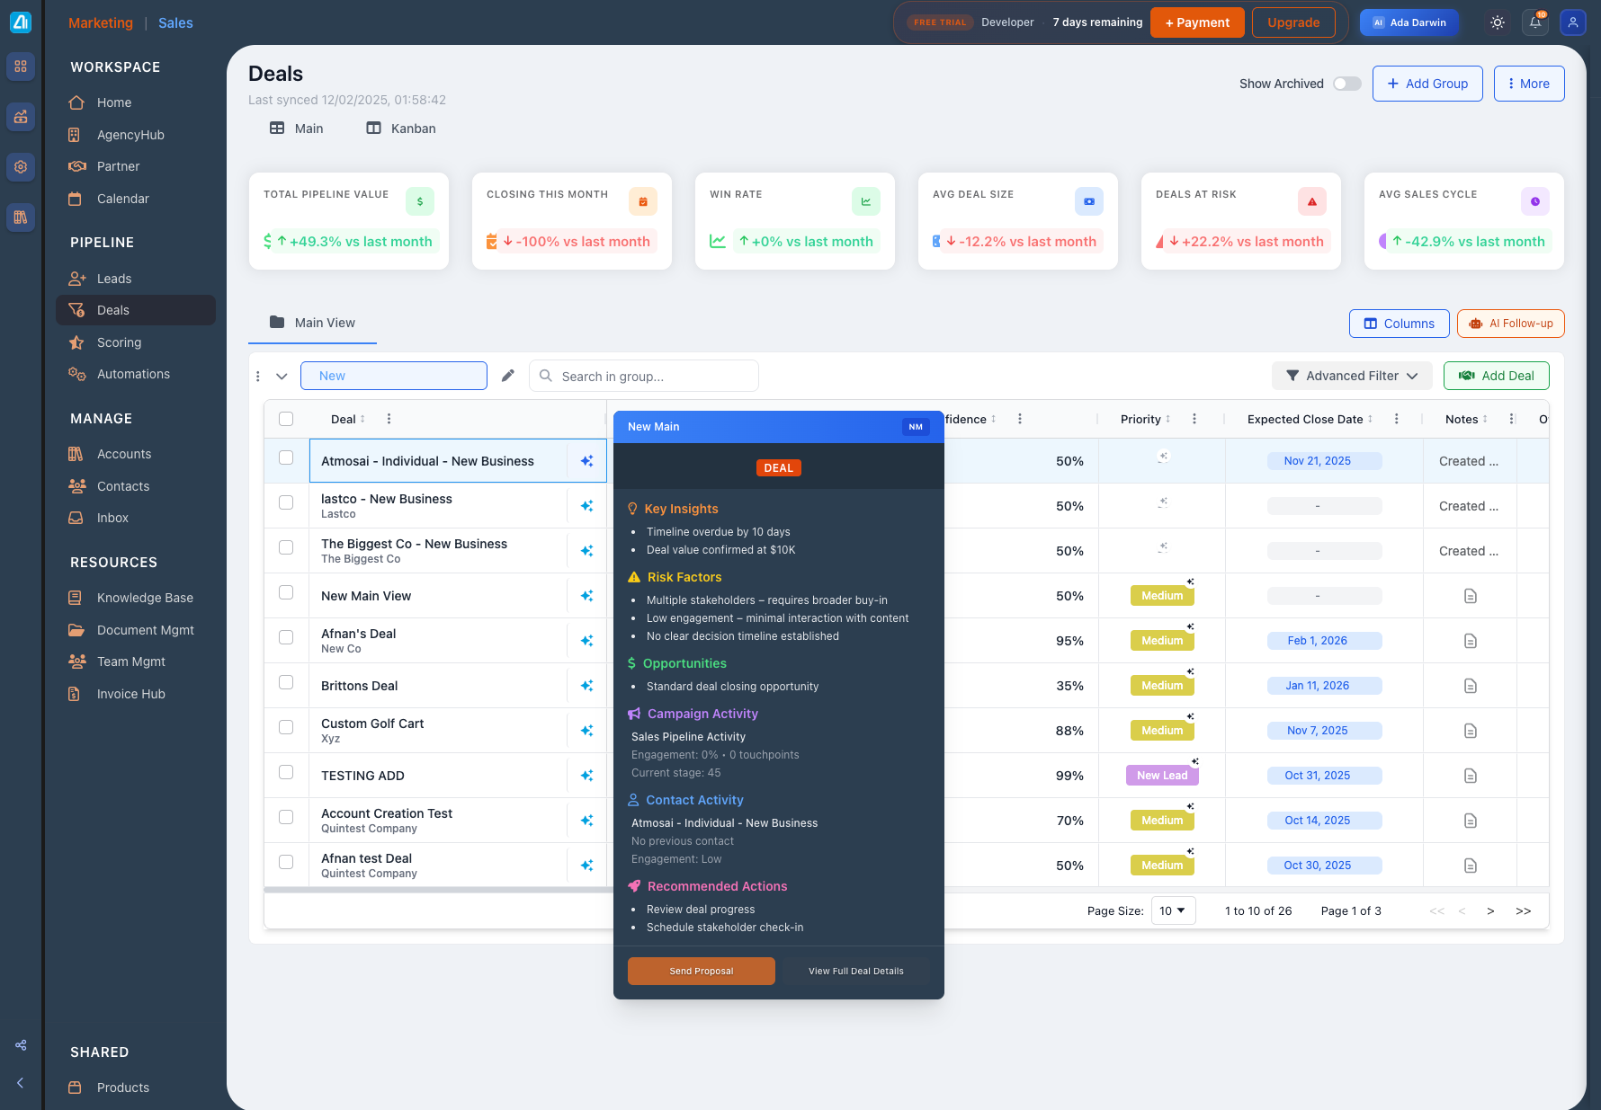Toggle the Show Archived switch
The image size is (1601, 1110).
point(1346,84)
